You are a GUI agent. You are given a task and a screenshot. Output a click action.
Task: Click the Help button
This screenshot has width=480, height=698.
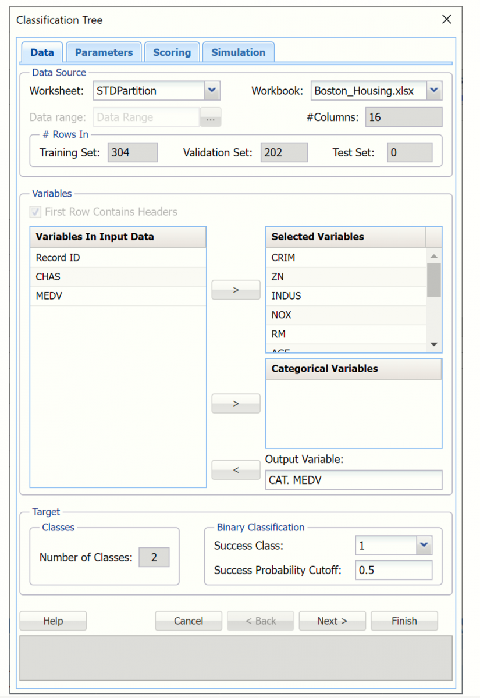click(53, 621)
